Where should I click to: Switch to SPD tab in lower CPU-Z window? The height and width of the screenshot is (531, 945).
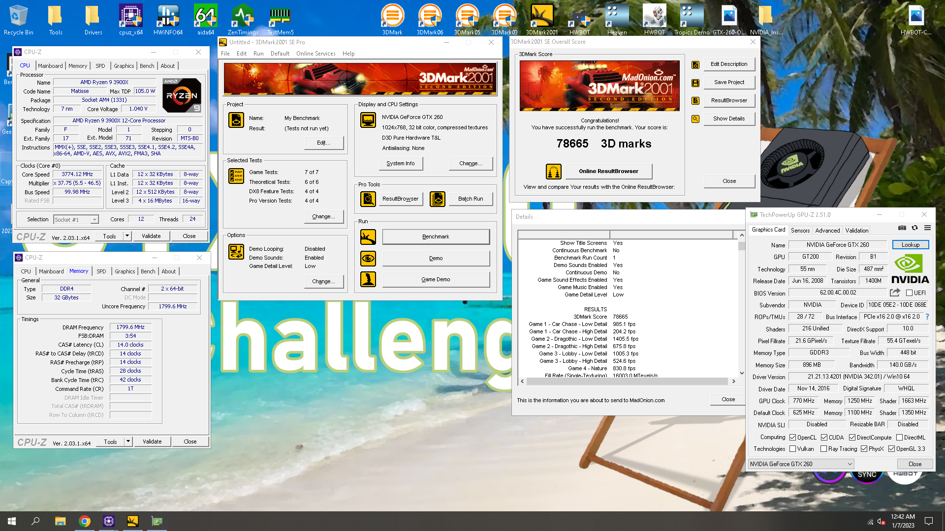click(x=101, y=271)
